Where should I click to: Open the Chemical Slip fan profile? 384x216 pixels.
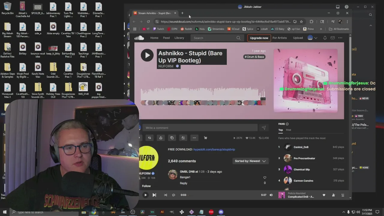point(301,169)
